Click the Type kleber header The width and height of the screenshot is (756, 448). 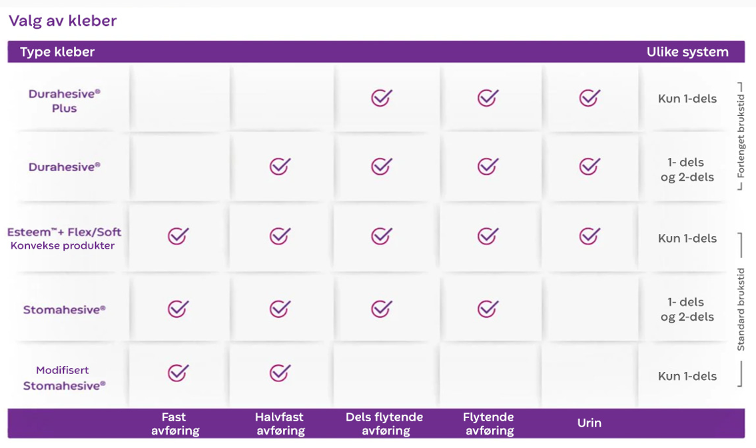tap(57, 52)
